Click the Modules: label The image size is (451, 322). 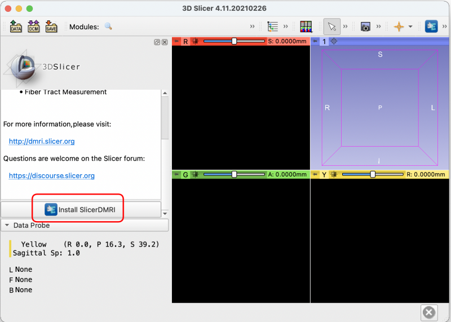pos(84,27)
